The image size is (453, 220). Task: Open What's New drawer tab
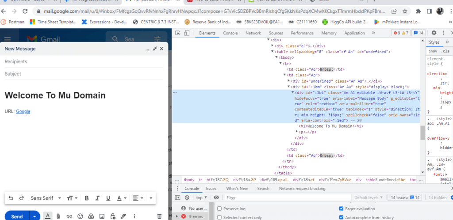(x=237, y=189)
